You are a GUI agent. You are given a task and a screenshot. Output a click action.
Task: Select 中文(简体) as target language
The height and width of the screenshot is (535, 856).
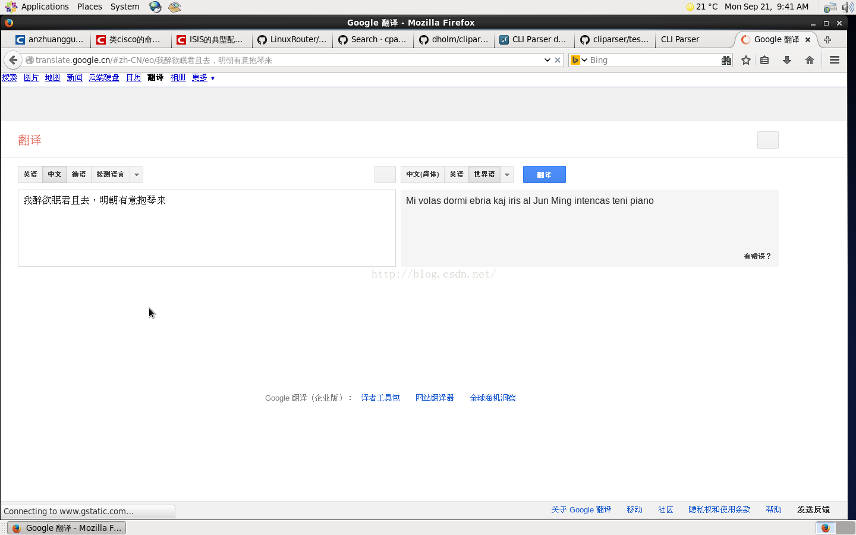423,174
